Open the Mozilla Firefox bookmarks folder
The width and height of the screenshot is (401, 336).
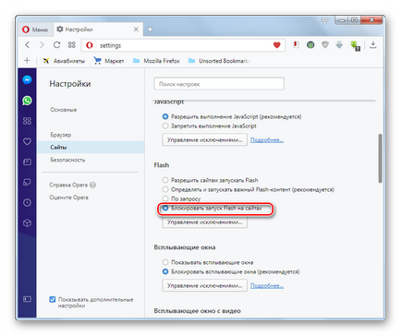156,61
